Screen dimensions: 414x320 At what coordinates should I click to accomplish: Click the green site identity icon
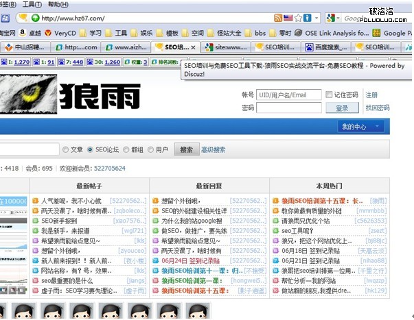coord(35,18)
